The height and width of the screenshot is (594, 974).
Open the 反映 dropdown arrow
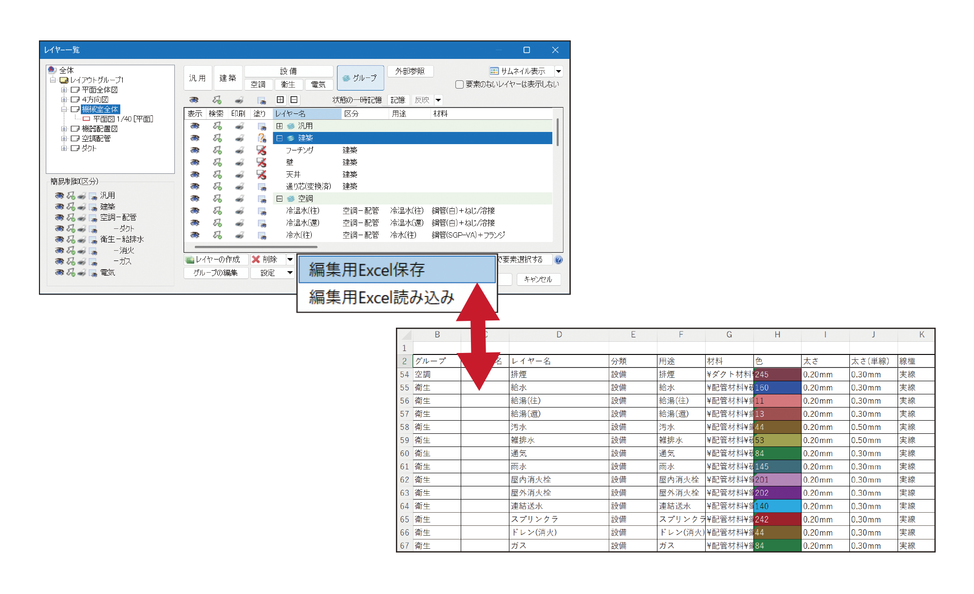point(438,100)
